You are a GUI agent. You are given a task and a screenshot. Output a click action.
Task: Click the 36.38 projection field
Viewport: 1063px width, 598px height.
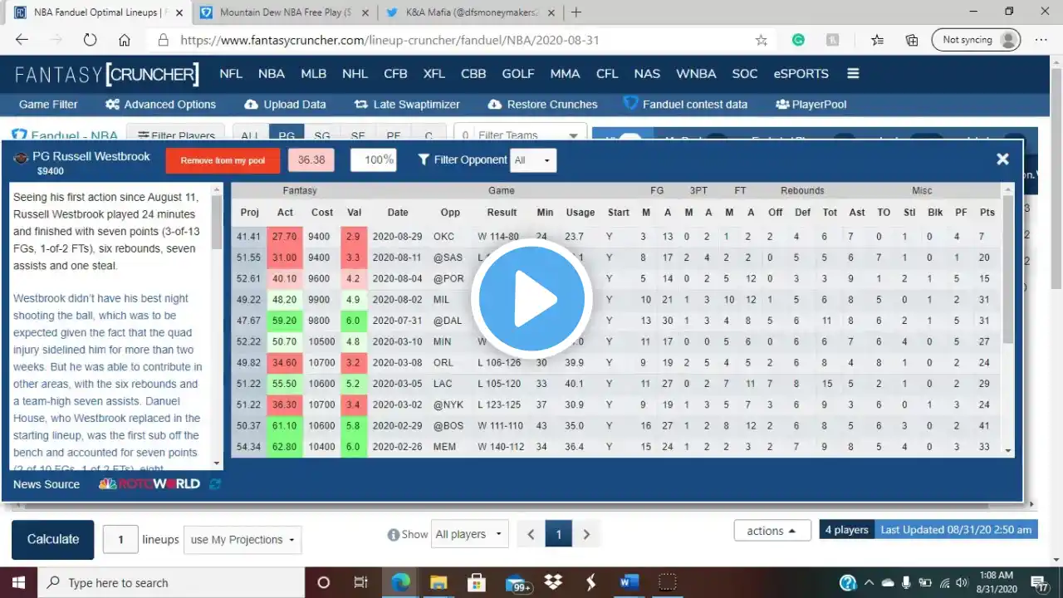click(311, 160)
